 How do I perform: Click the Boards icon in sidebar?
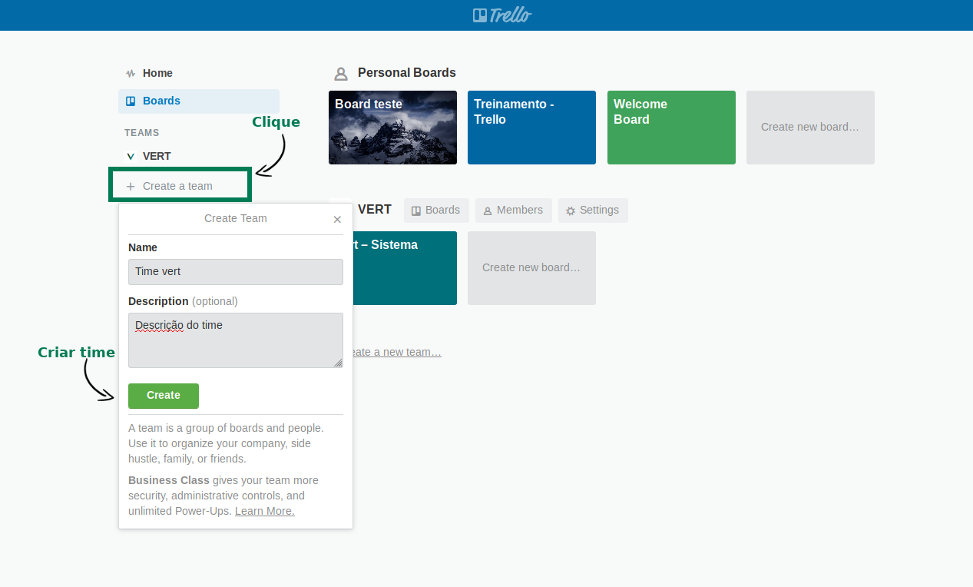(131, 101)
